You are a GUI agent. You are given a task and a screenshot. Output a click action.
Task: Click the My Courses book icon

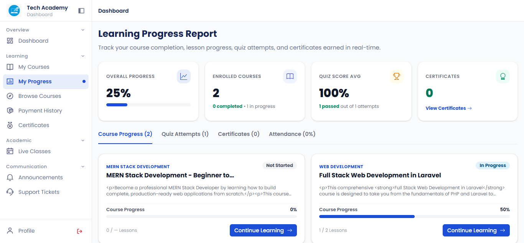click(x=10, y=67)
